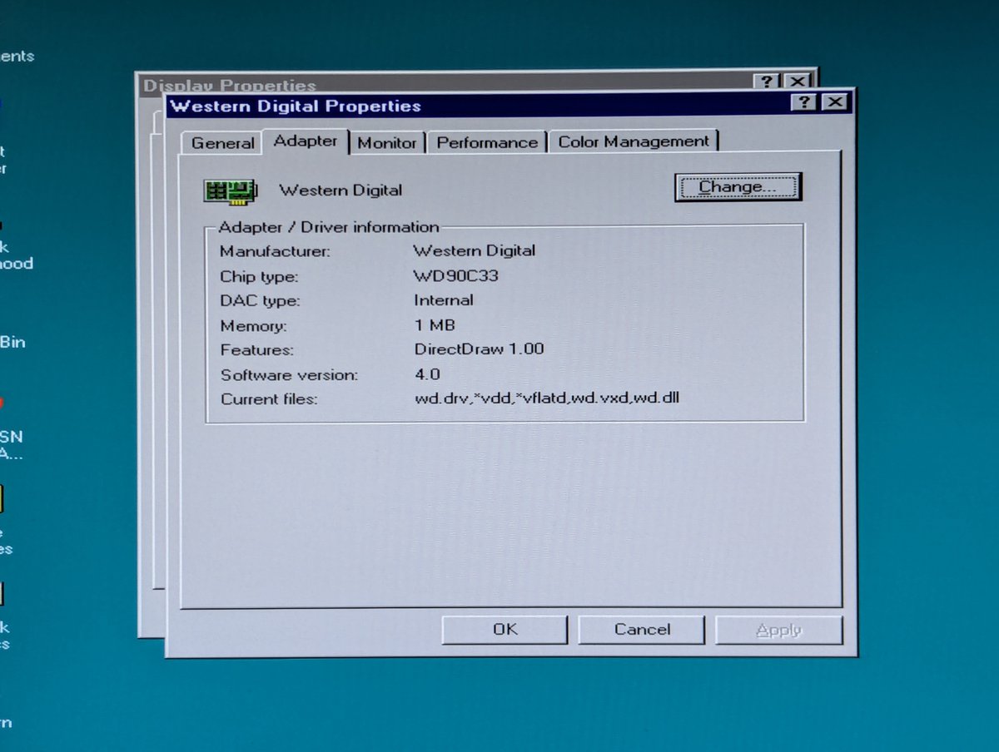This screenshot has height=752, width=999.
Task: Click current files list wd.drv,*vdd,*vflatd
Action: coord(547,398)
